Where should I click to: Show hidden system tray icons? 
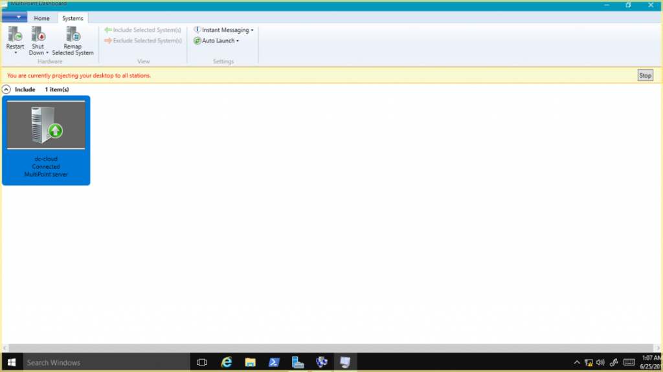point(577,362)
